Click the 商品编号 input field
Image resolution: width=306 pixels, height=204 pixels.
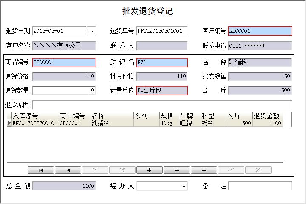pos(64,62)
